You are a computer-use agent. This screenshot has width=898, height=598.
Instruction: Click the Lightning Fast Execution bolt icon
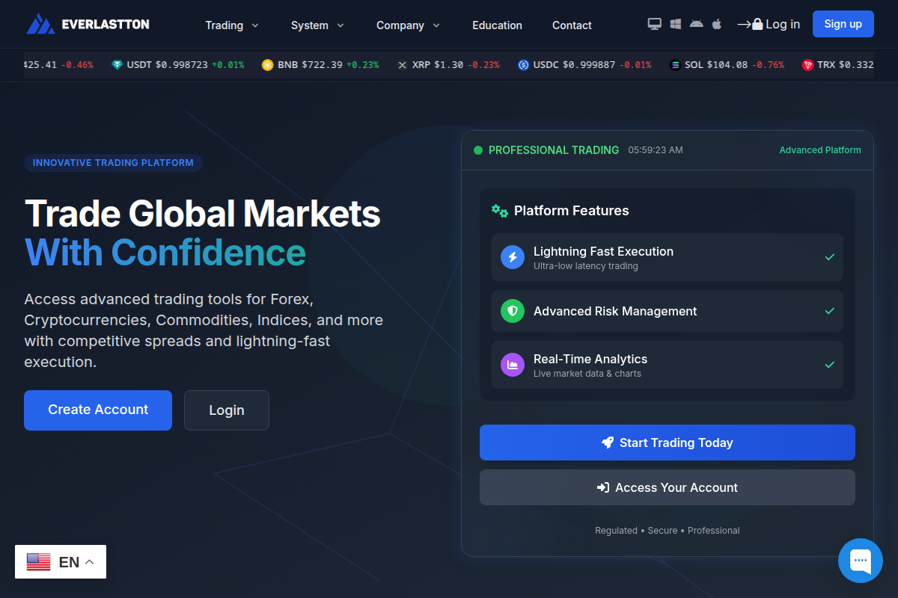(513, 257)
